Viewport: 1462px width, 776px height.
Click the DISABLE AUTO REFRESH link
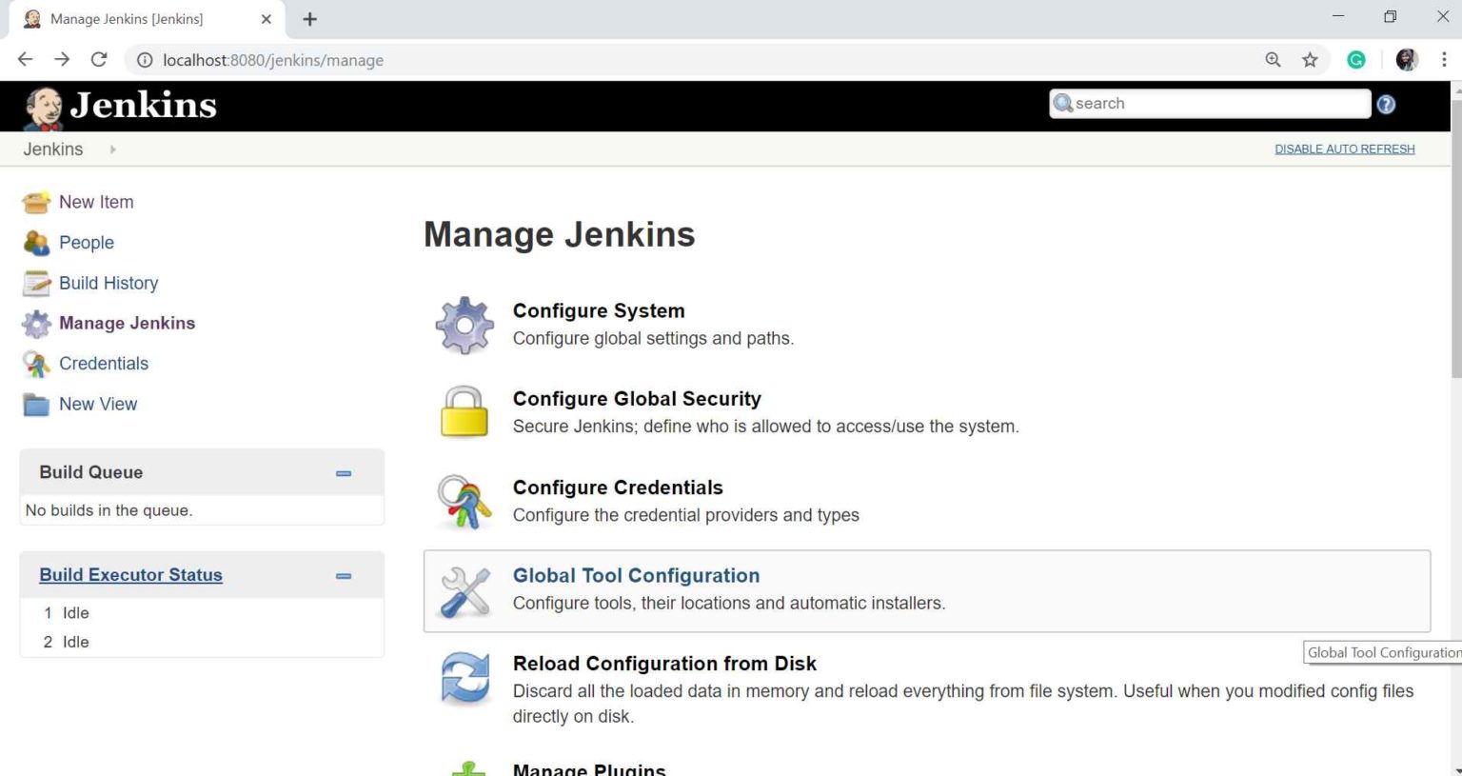1344,149
